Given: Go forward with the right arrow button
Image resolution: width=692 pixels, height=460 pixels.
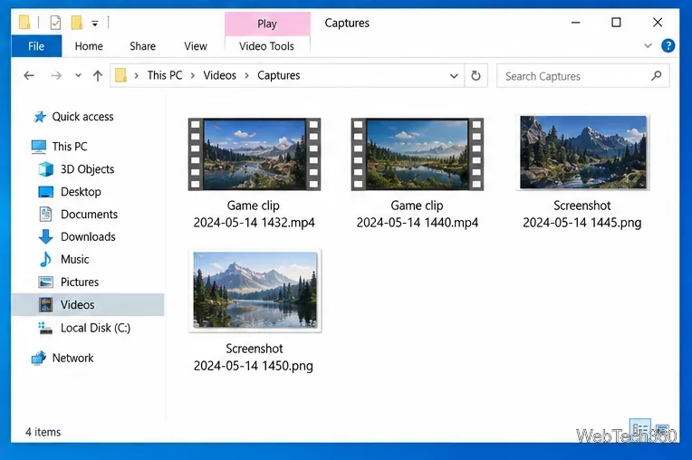Looking at the screenshot, I should [x=56, y=76].
